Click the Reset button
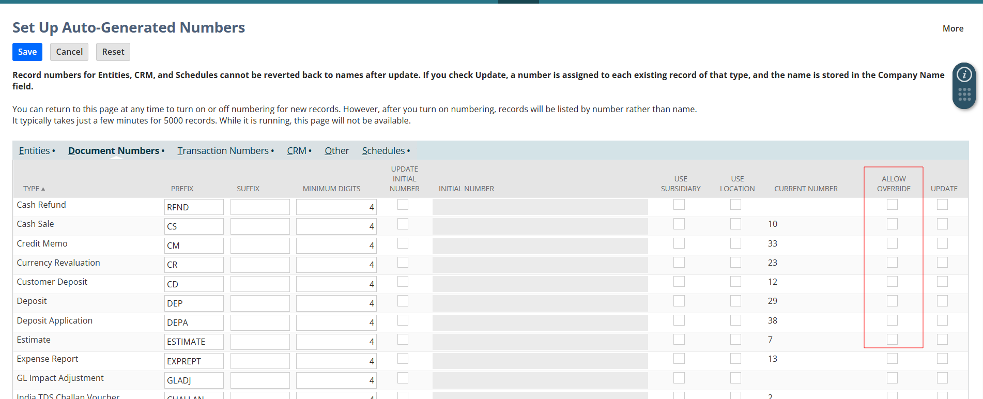The height and width of the screenshot is (399, 983). [113, 52]
